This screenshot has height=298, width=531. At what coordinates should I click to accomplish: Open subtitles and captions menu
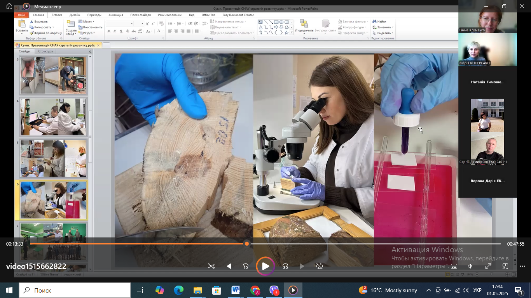(454, 266)
